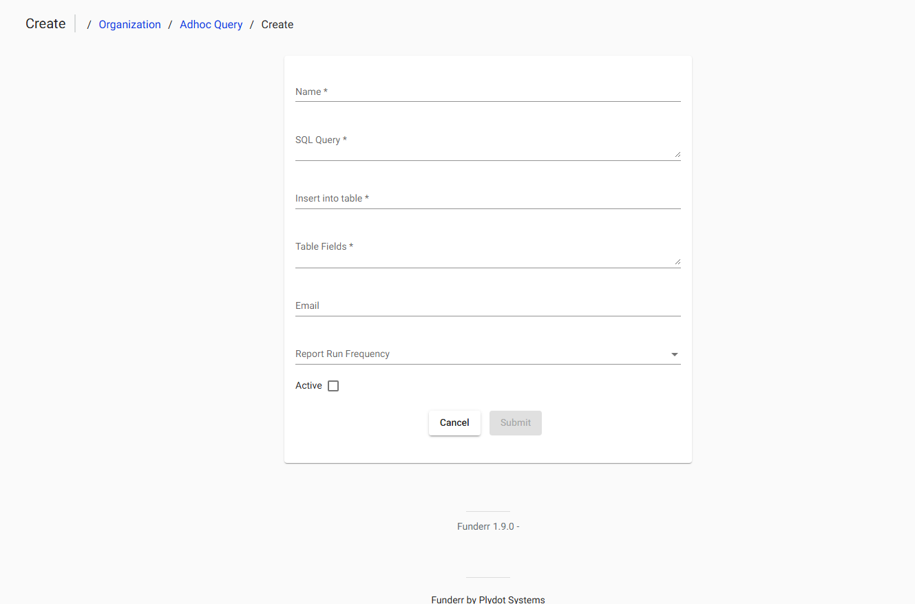Click the Cancel button

coord(454,422)
